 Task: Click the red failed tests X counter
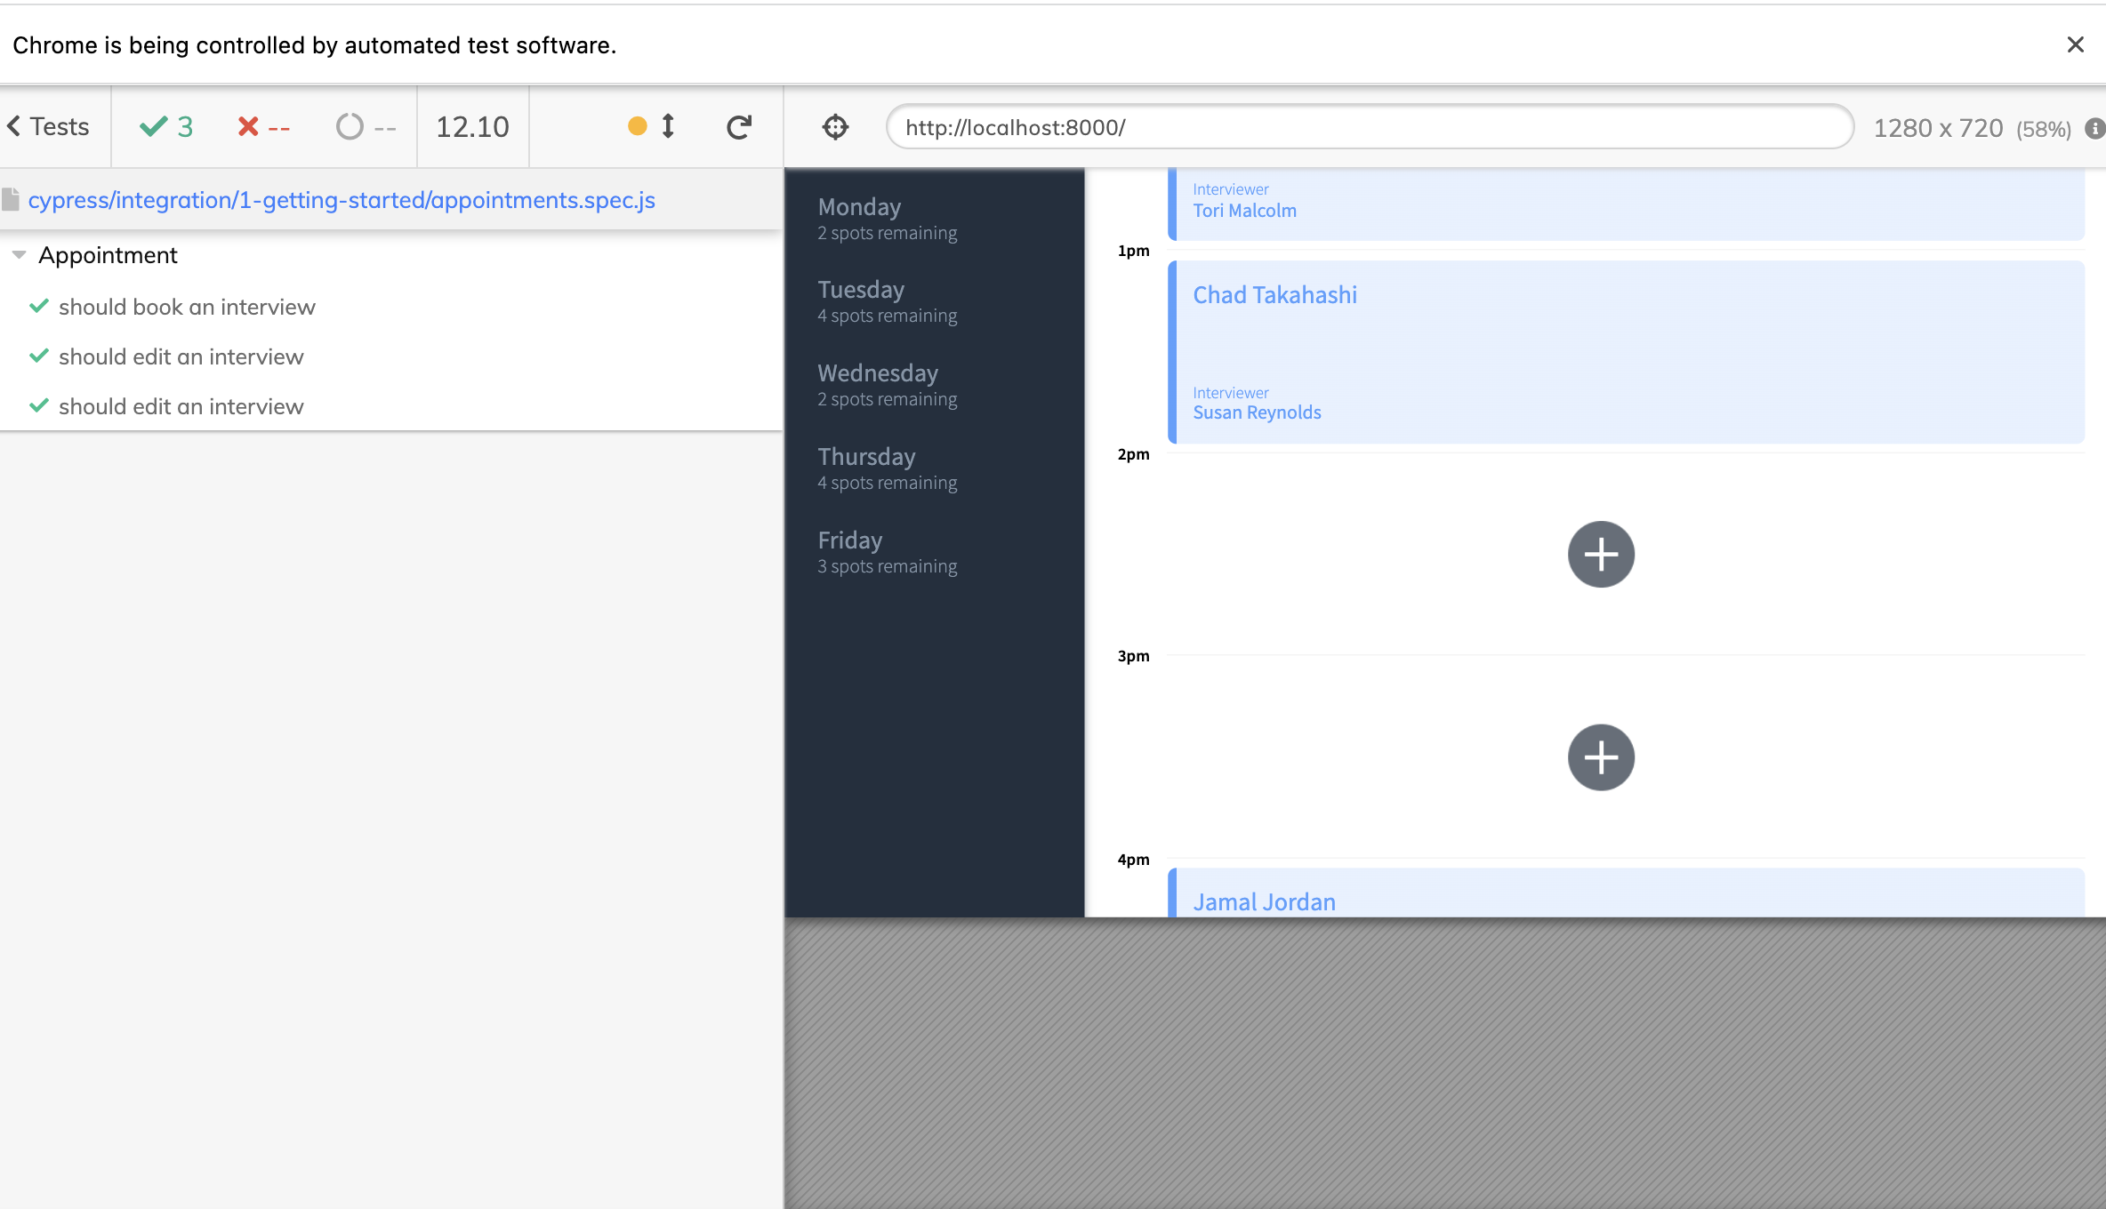(263, 126)
